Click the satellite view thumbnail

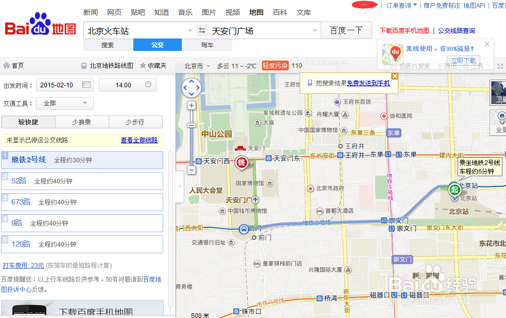(498, 92)
